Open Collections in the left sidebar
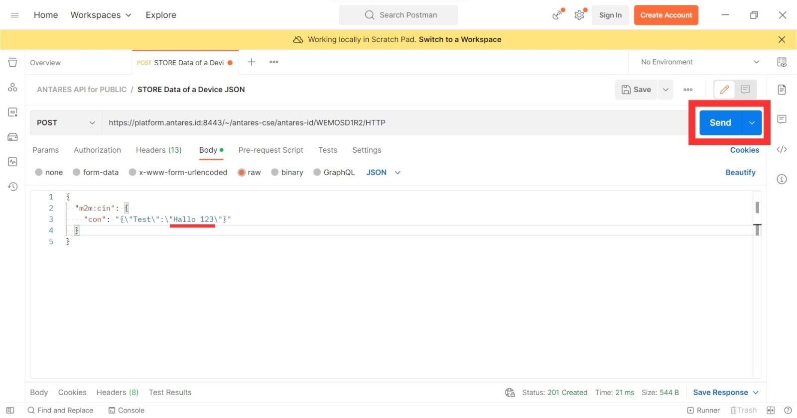This screenshot has width=797, height=418. (x=12, y=63)
